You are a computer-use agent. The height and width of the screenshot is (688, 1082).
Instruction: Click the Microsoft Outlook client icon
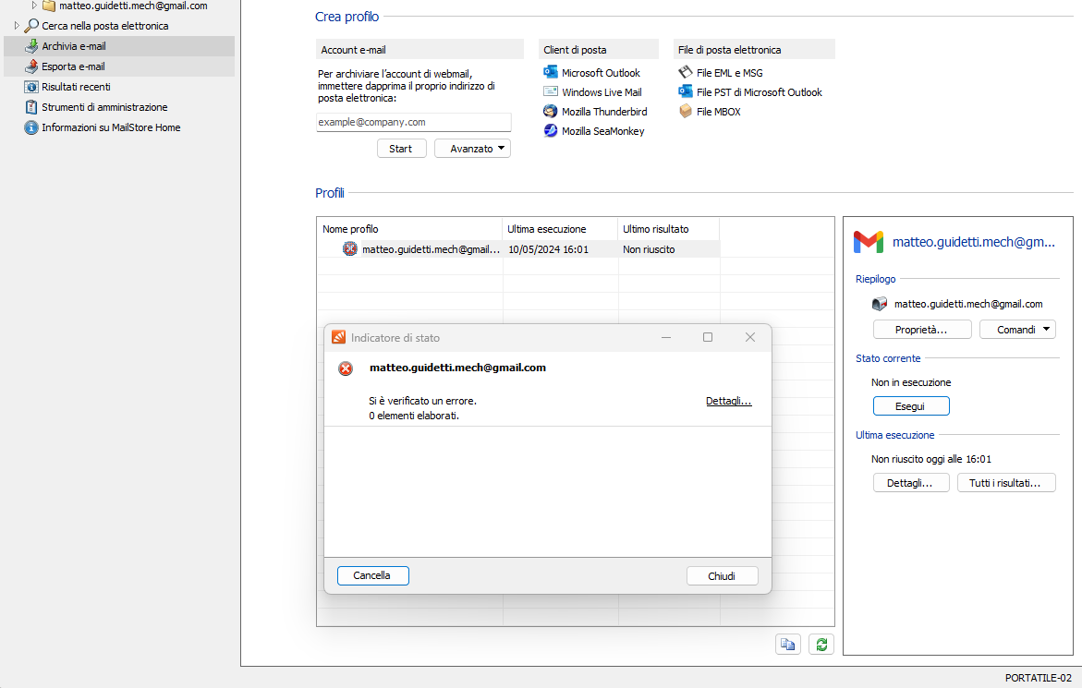tap(551, 73)
